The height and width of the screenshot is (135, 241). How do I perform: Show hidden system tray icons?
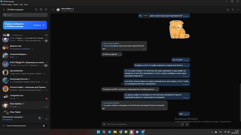pyautogui.click(x=212, y=132)
